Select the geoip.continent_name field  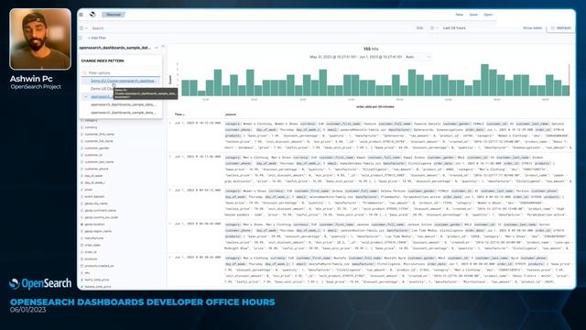(x=100, y=210)
